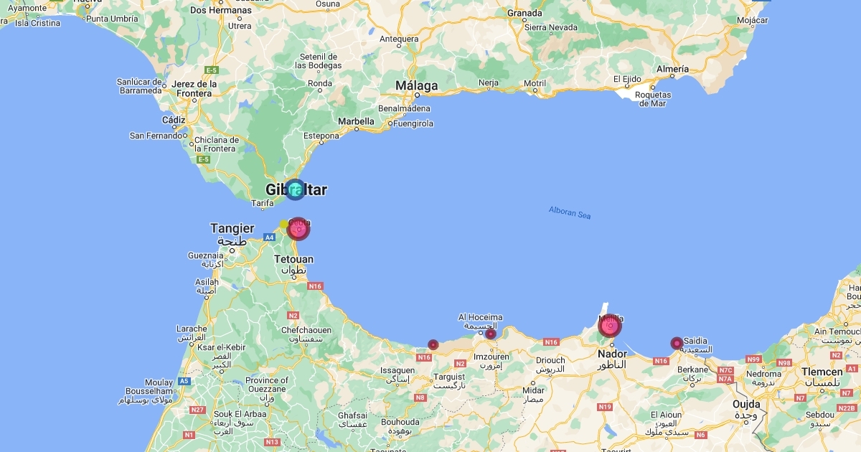Select the Alboran Sea label
The image size is (861, 452).
coord(570,212)
